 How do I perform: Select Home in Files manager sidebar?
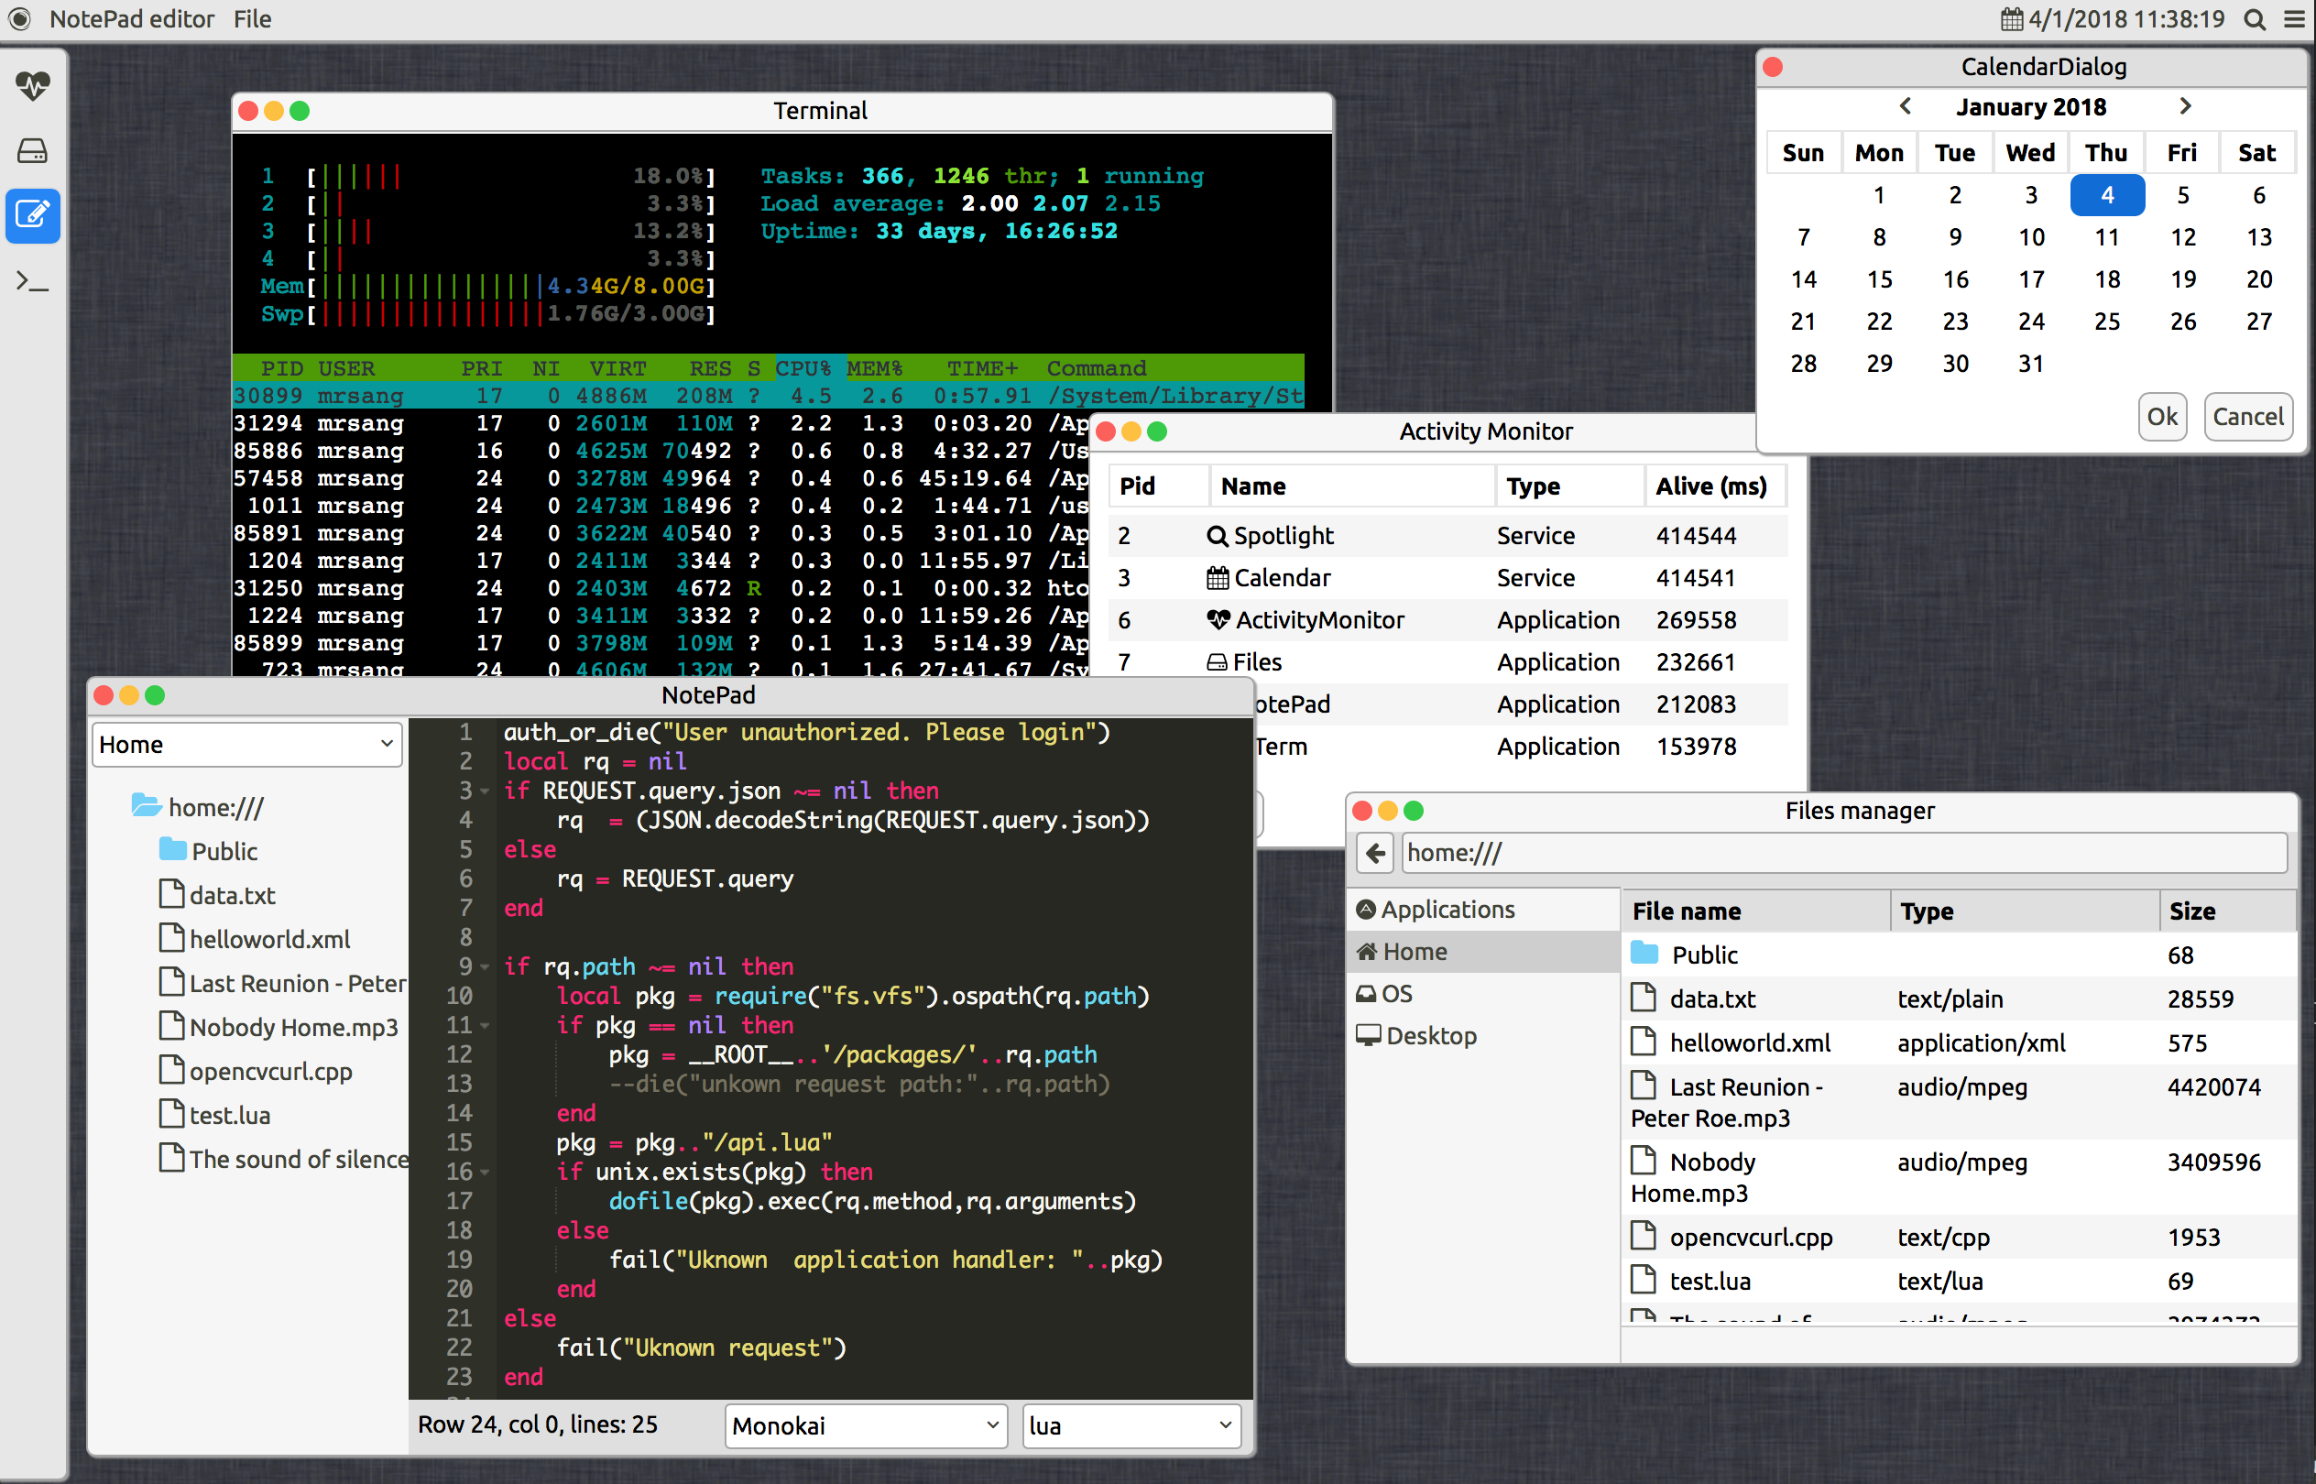(x=1483, y=951)
